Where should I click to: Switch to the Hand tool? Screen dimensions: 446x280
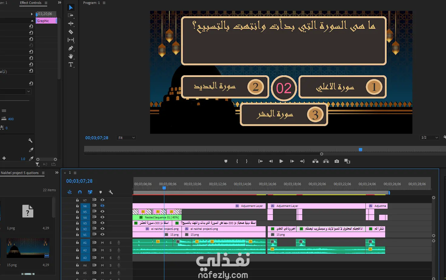71,56
